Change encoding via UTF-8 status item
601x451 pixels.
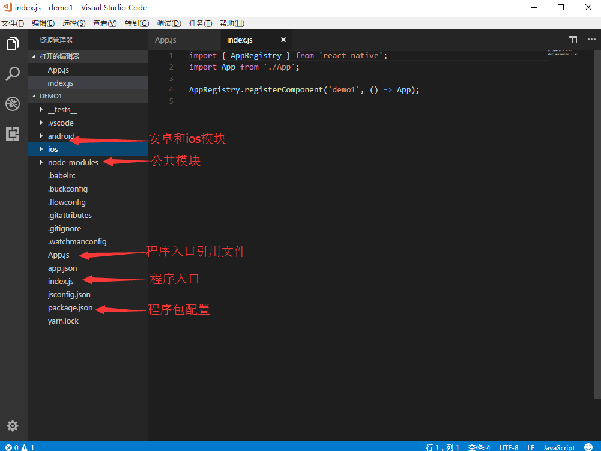(509, 447)
